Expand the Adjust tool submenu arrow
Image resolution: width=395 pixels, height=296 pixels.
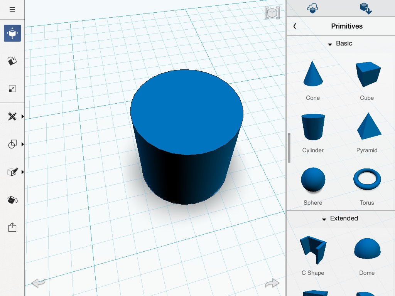[23, 116]
